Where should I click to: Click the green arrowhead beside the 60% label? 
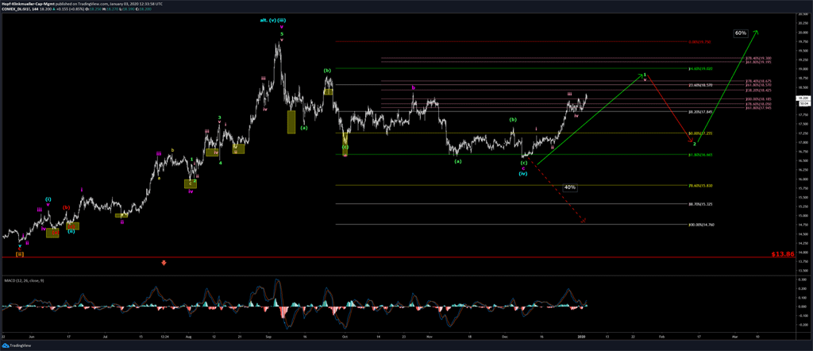[x=756, y=32]
